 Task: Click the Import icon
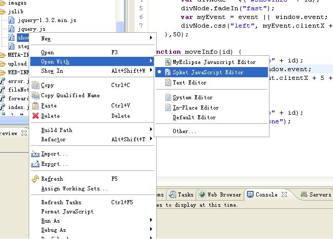[x=35, y=154]
